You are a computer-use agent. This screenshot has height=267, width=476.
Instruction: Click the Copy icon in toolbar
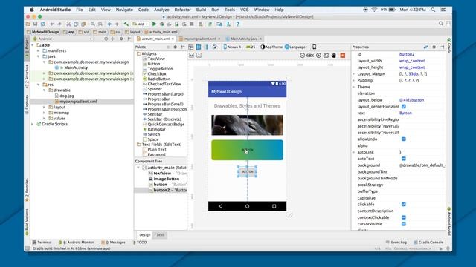76,24
